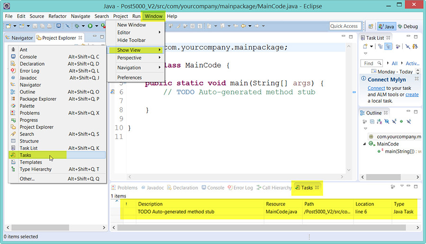Click the Categorized presentation icon in Task List

381,46
